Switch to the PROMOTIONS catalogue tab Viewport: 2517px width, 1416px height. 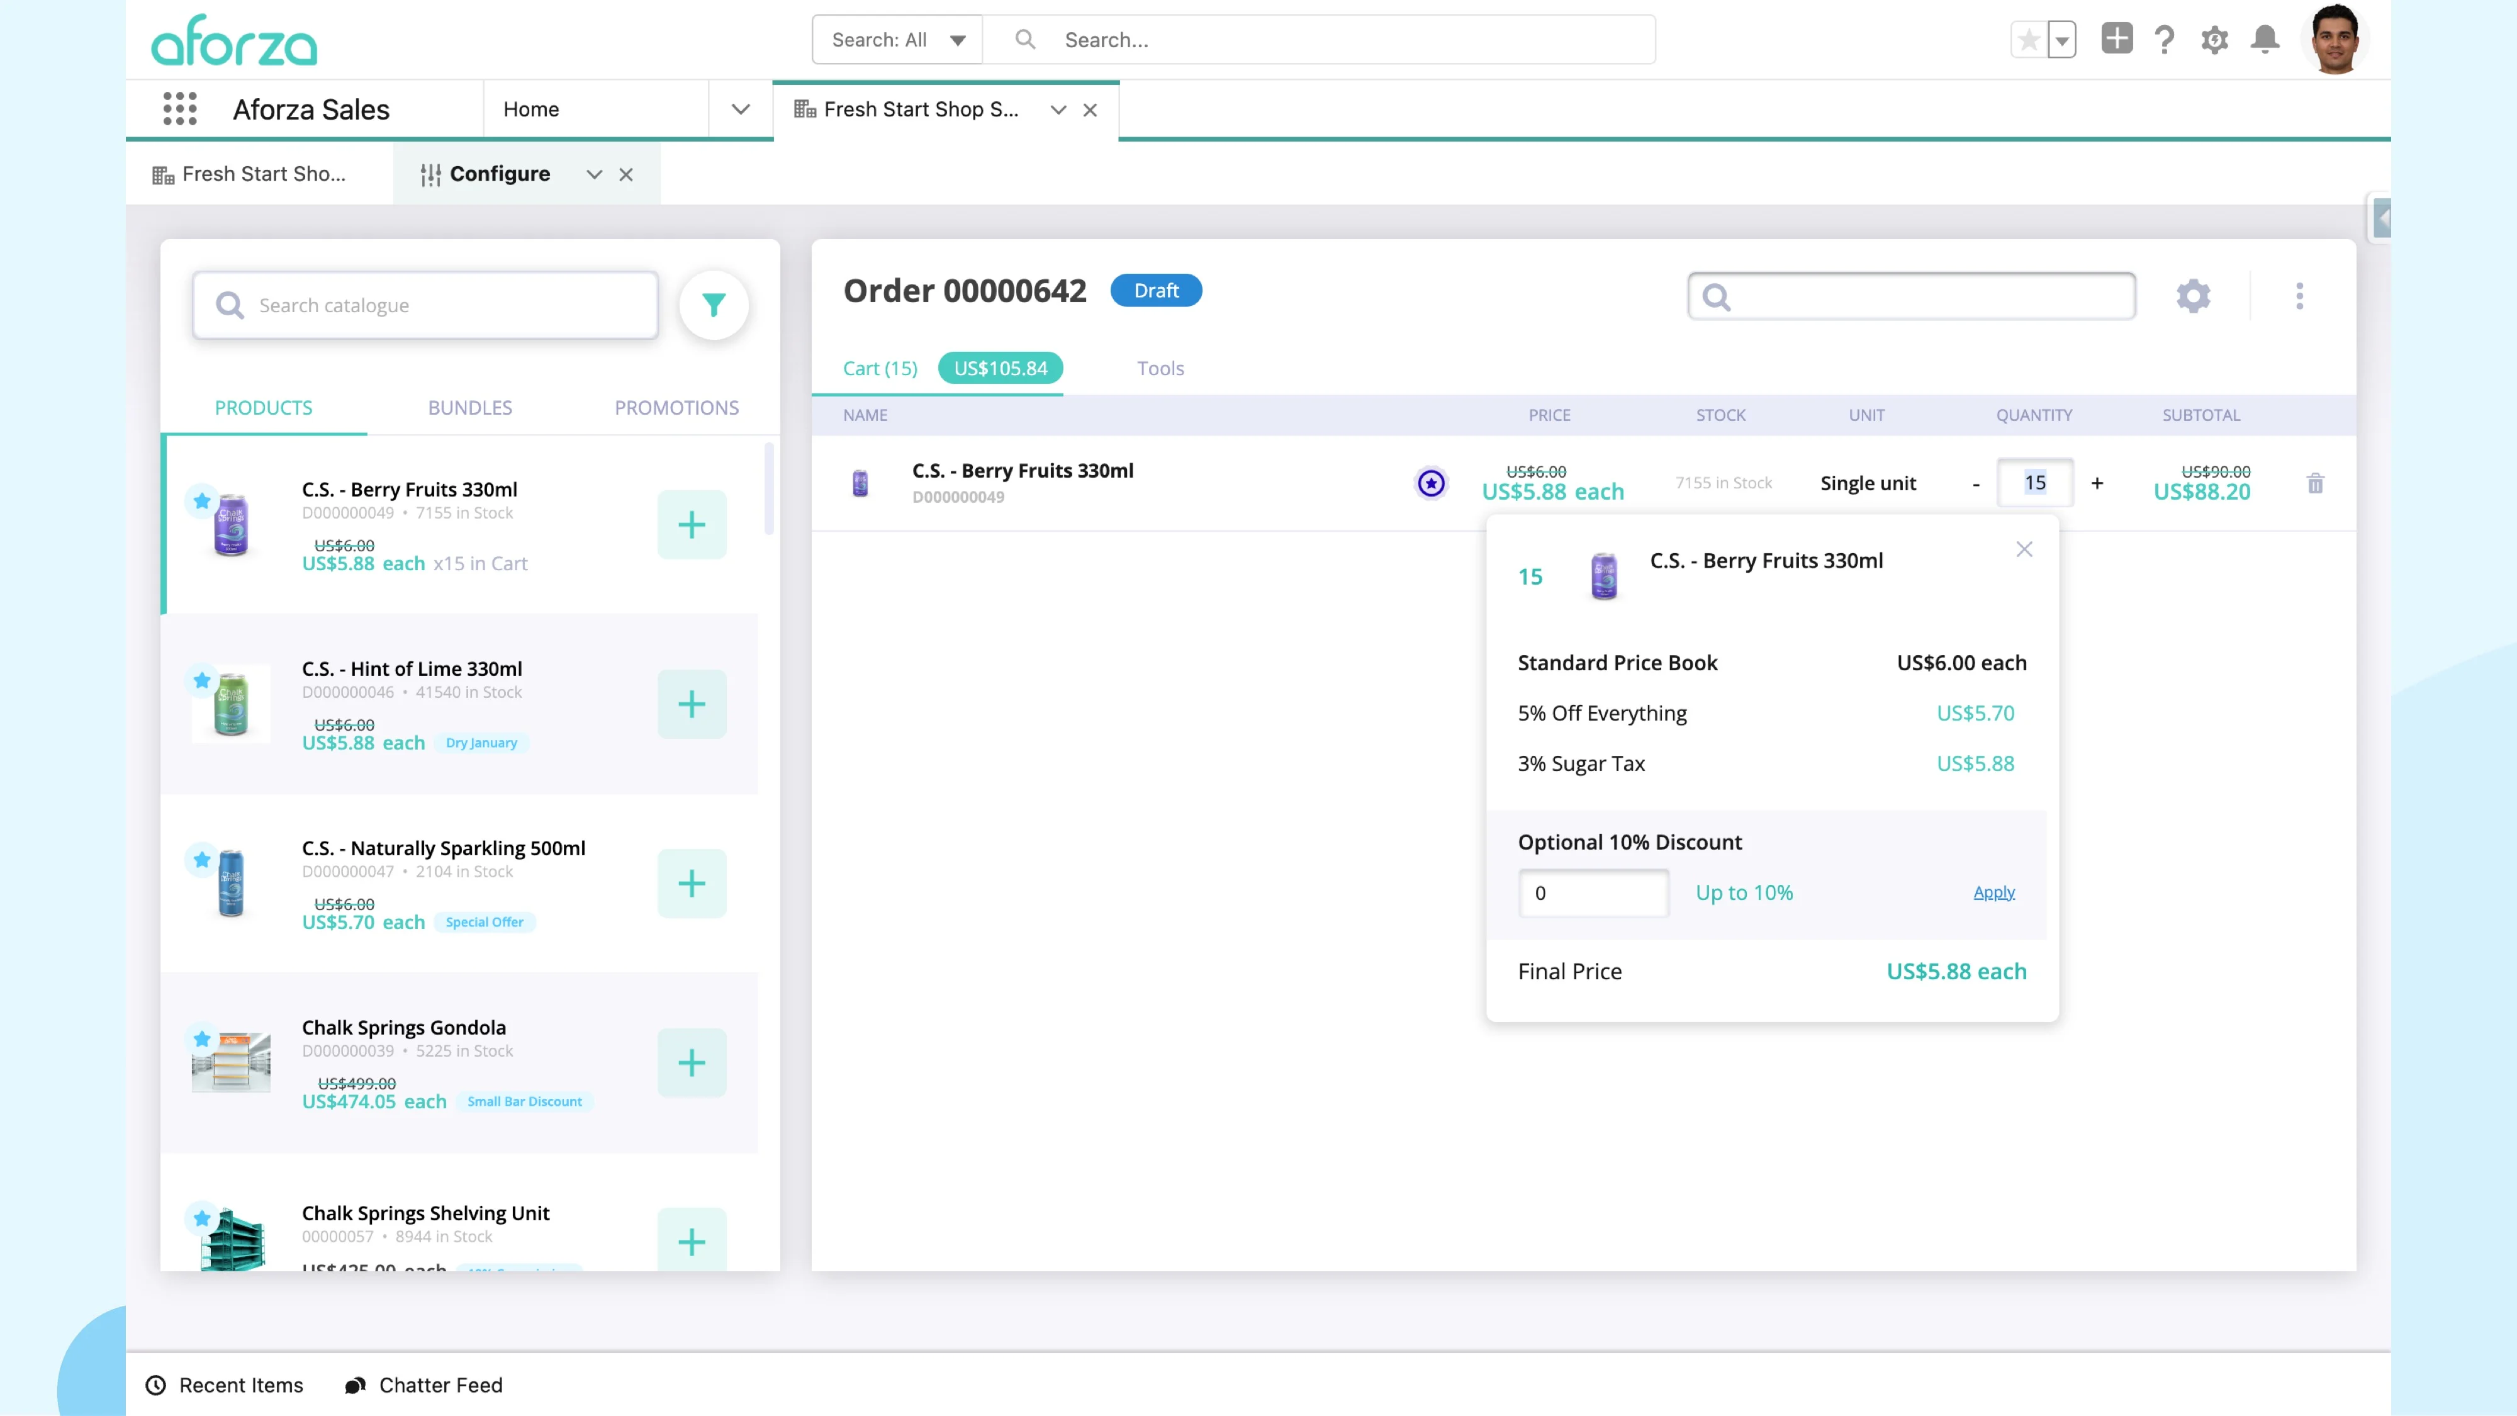pyautogui.click(x=676, y=408)
